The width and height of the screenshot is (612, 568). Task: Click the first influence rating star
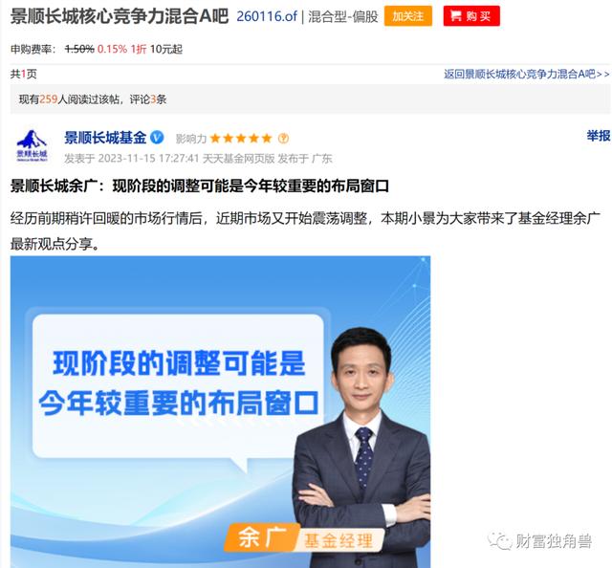(215, 139)
